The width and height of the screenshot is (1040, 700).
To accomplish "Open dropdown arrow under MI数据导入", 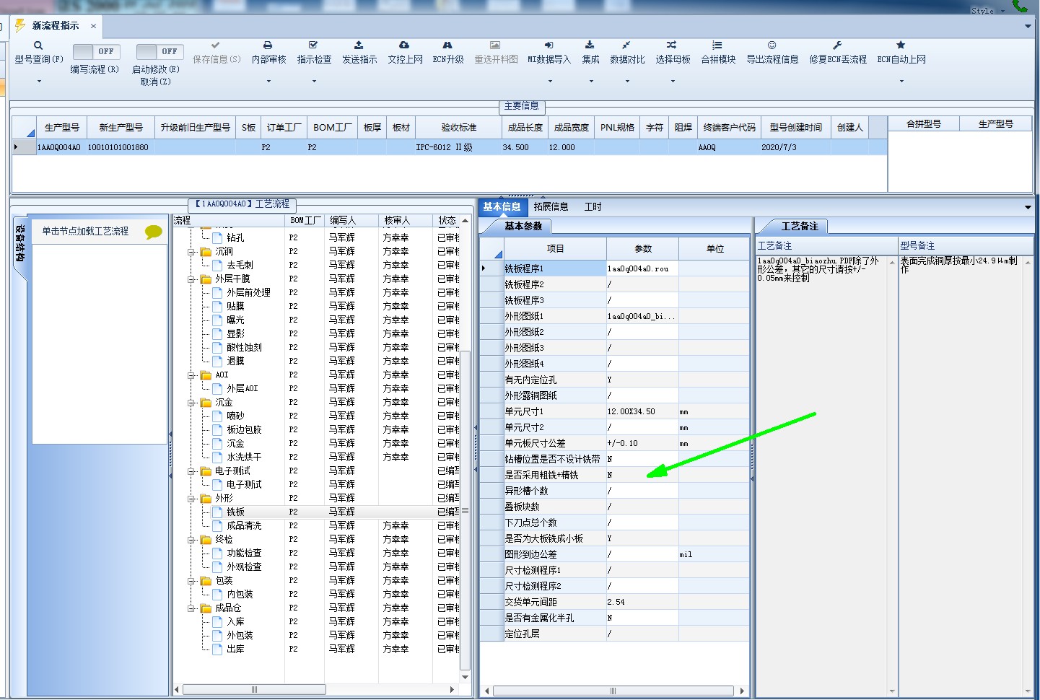I will (x=549, y=82).
